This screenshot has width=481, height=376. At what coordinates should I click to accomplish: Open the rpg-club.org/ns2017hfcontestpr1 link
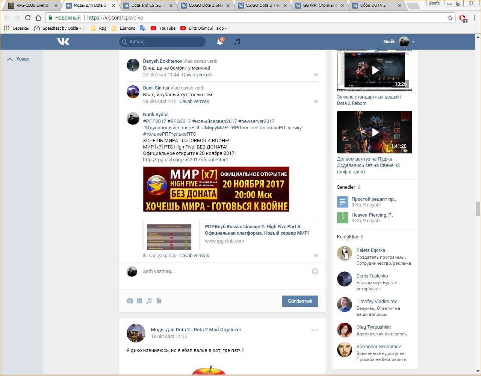tap(186, 160)
